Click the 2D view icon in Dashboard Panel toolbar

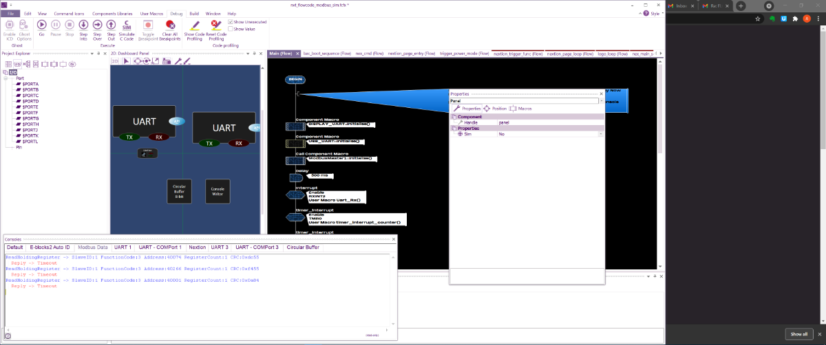point(115,62)
